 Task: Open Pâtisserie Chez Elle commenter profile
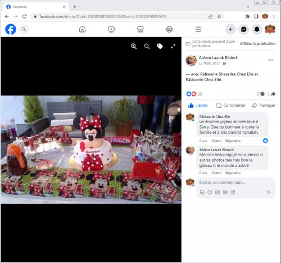tap(215, 116)
